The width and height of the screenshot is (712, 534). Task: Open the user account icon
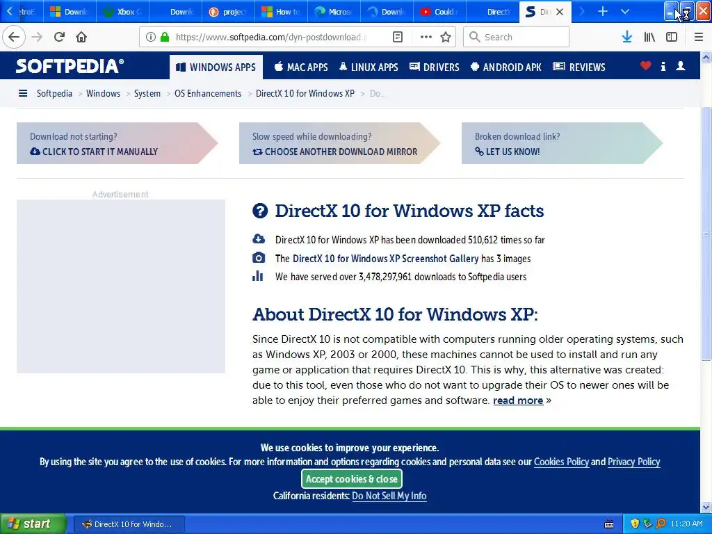[x=680, y=66]
